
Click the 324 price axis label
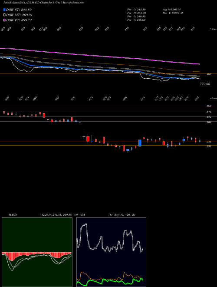tap(209, 117)
